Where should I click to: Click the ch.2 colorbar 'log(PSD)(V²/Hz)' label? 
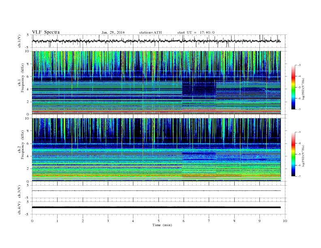pyautogui.click(x=303, y=156)
